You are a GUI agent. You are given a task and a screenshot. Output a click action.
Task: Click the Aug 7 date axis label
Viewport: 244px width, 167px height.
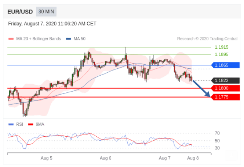(x=165, y=158)
